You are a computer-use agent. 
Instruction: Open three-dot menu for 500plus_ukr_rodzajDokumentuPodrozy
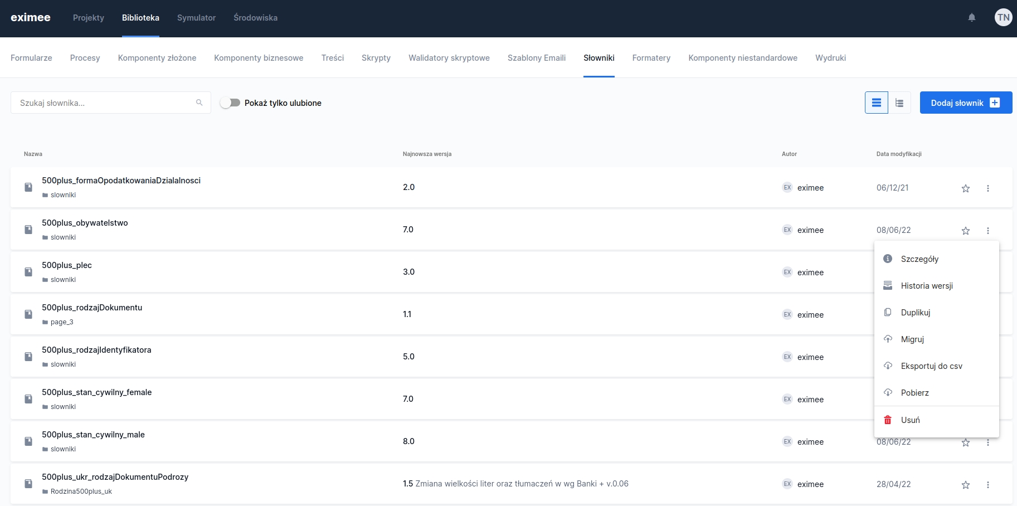point(987,485)
